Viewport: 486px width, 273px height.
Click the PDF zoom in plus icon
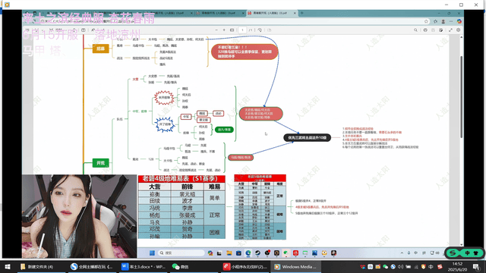pyautogui.click(x=224, y=30)
